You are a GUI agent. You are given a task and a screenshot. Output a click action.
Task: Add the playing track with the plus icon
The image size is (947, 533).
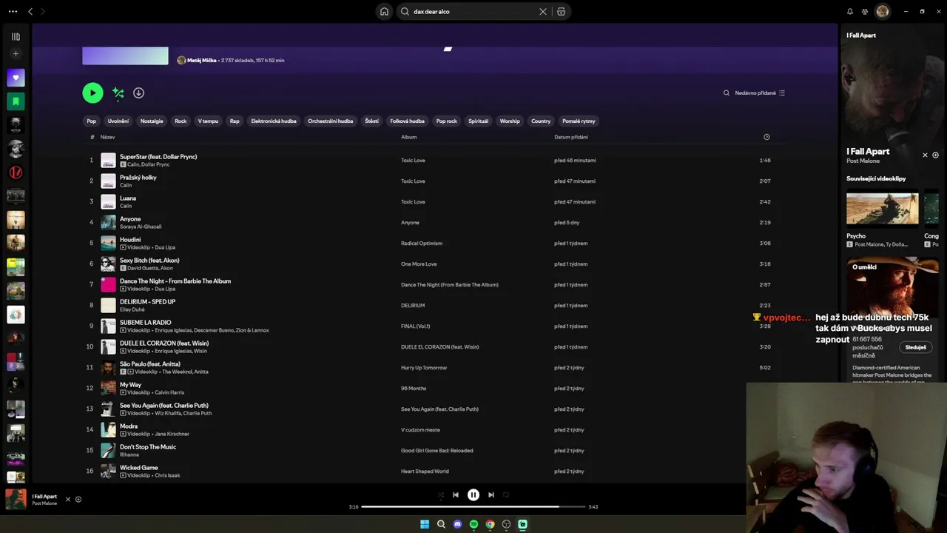coord(78,500)
